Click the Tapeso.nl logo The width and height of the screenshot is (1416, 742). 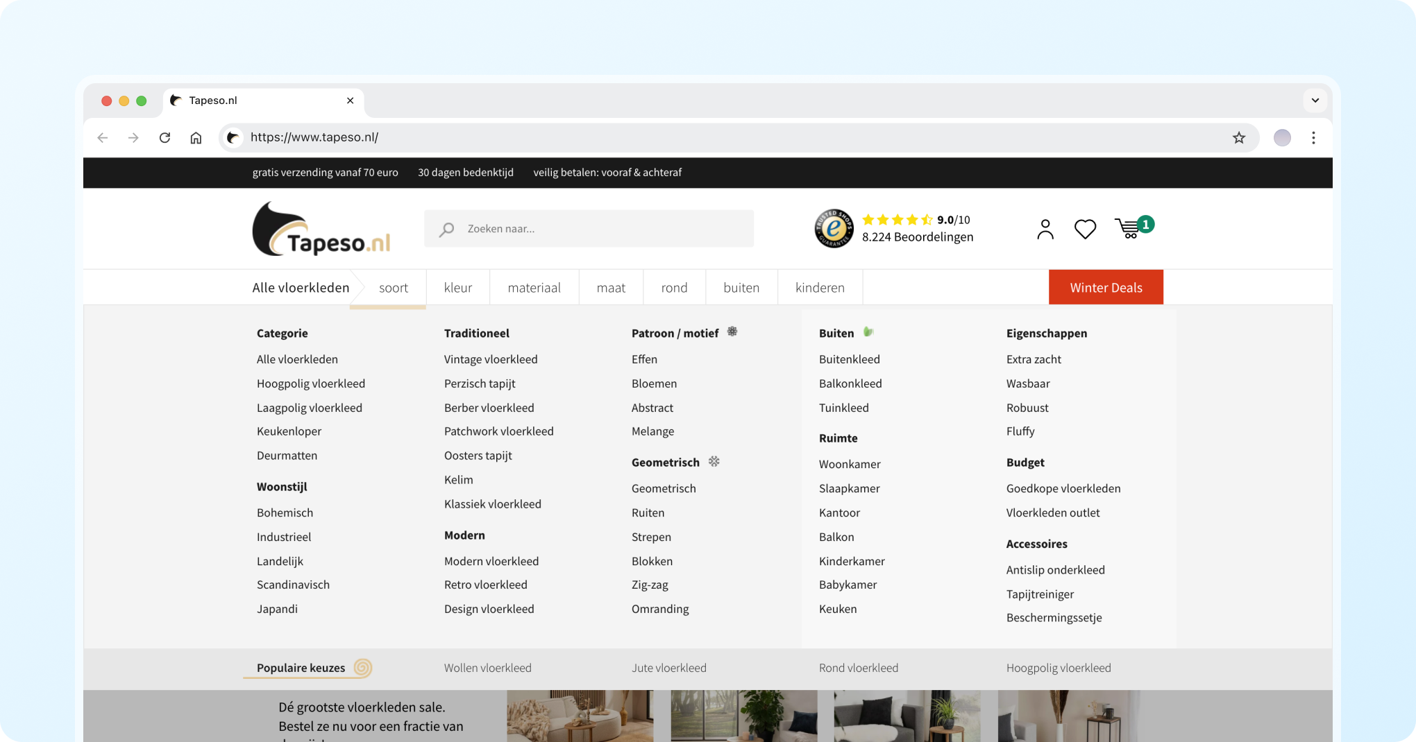click(321, 229)
